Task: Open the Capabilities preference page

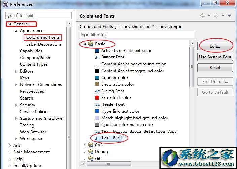Action: click(x=31, y=51)
